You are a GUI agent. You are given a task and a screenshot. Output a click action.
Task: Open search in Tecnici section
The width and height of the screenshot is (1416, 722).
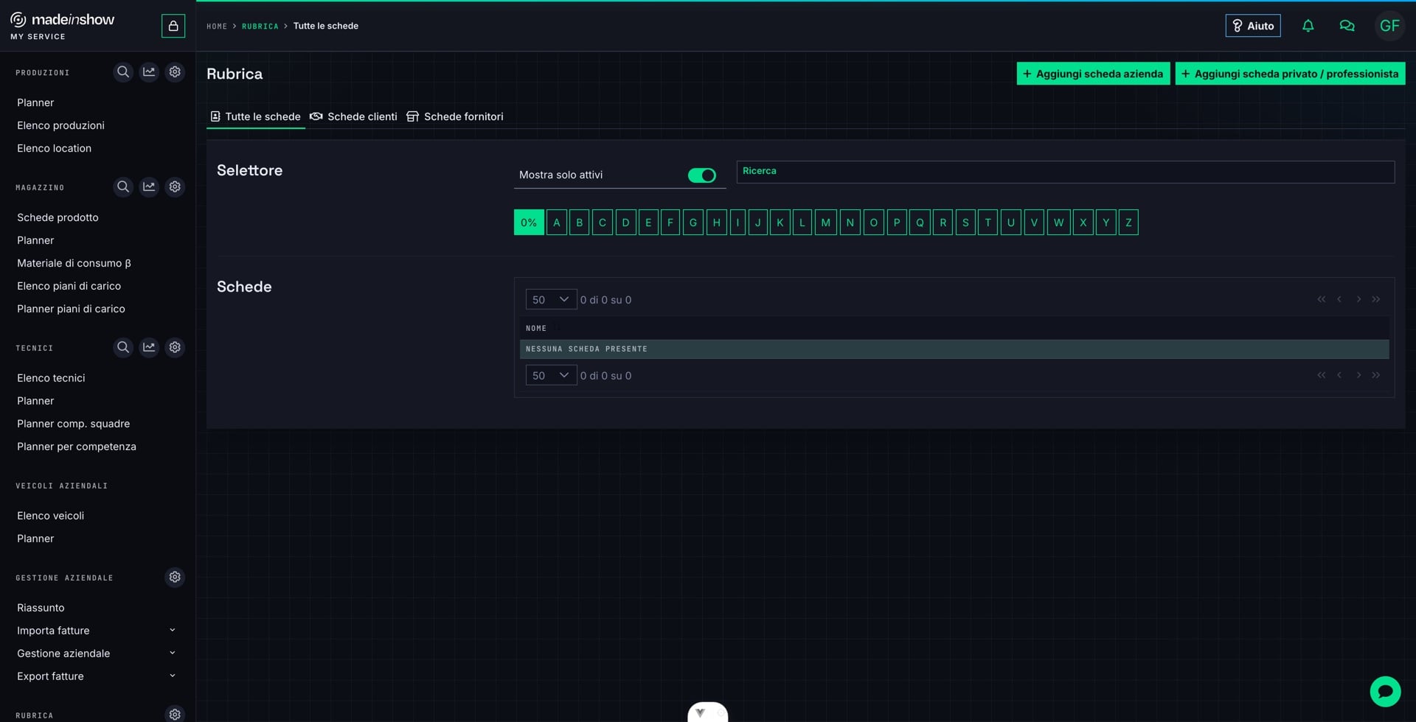[123, 347]
